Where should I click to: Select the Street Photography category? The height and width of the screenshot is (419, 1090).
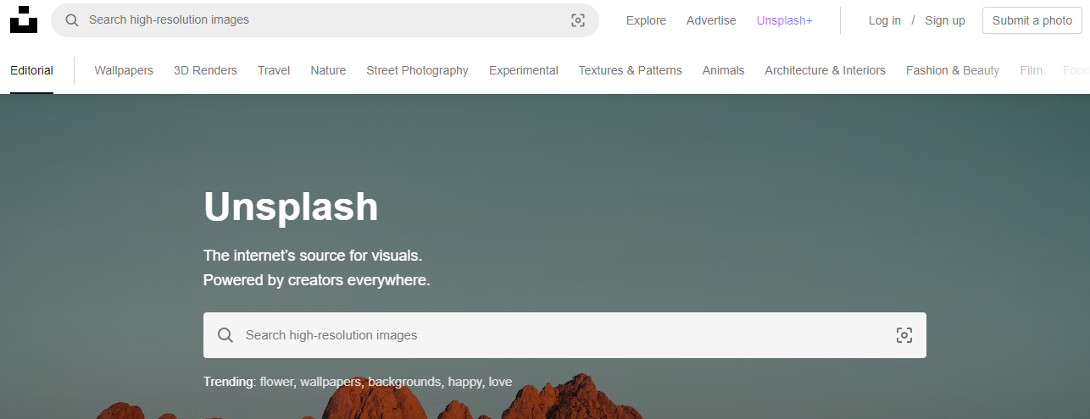click(417, 70)
